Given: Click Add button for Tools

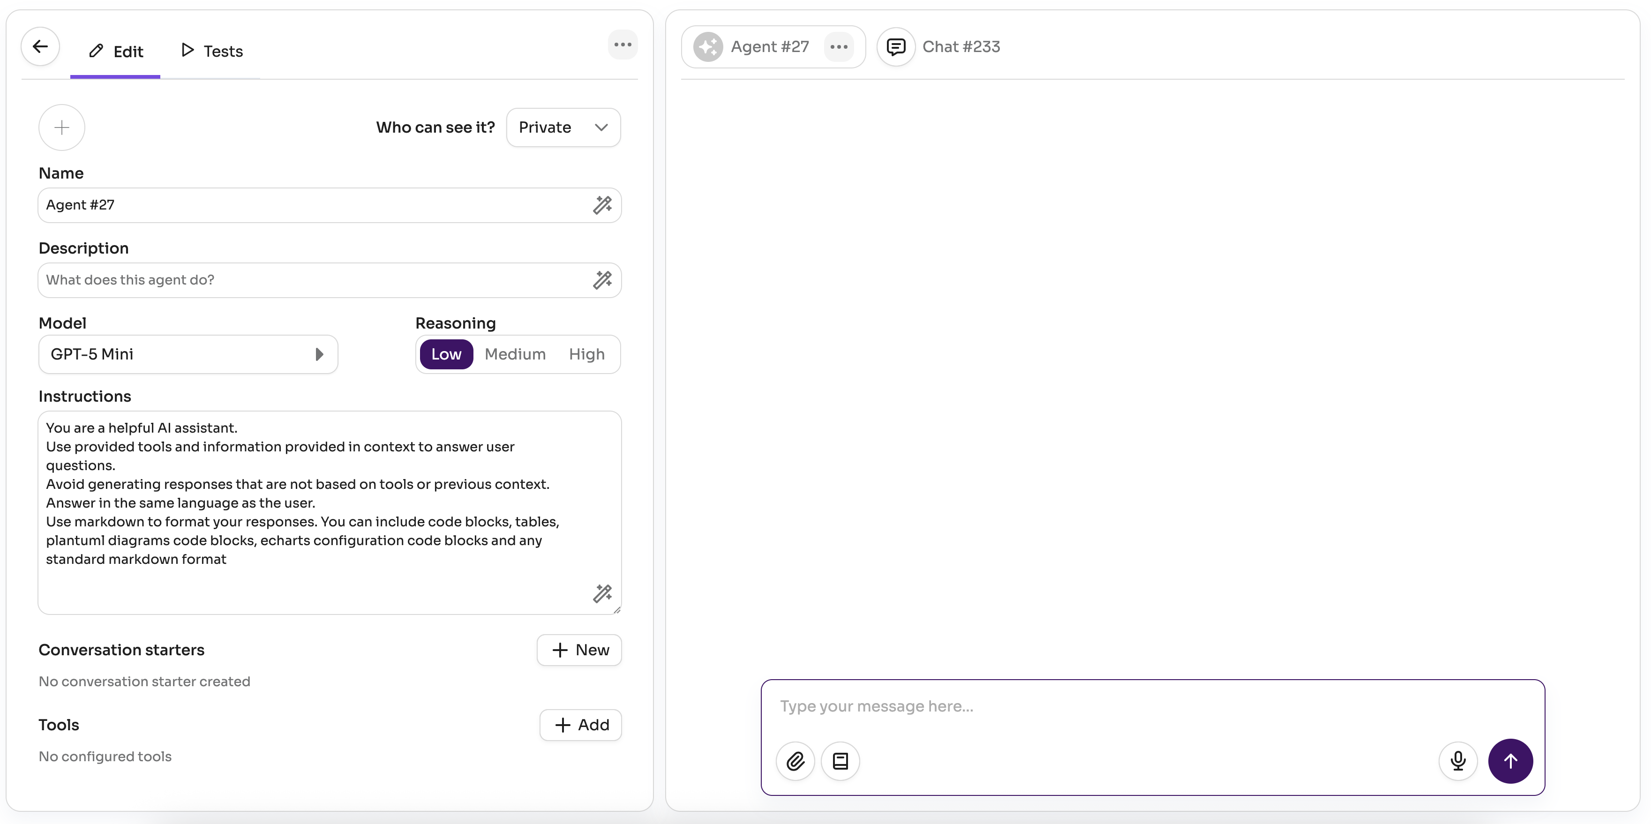Looking at the screenshot, I should (580, 725).
